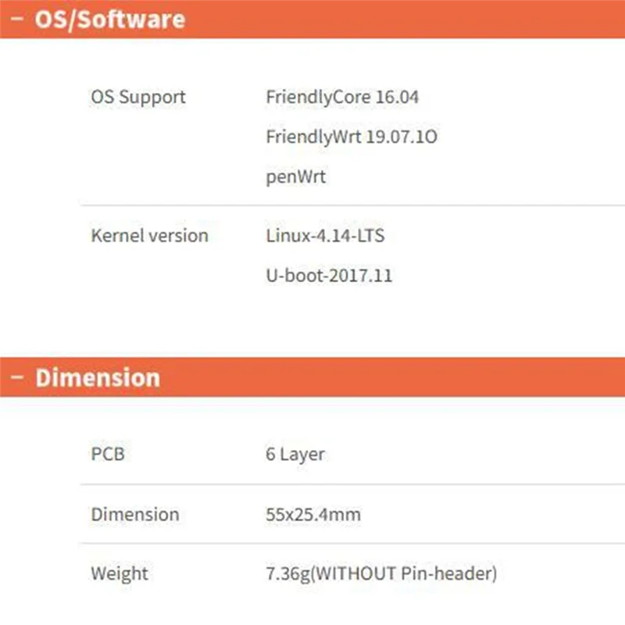This screenshot has height=625, width=625.
Task: Select the OS Support label
Action: pyautogui.click(x=138, y=98)
